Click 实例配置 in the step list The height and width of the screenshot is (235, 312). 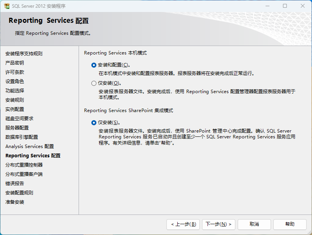pyautogui.click(x=15, y=109)
